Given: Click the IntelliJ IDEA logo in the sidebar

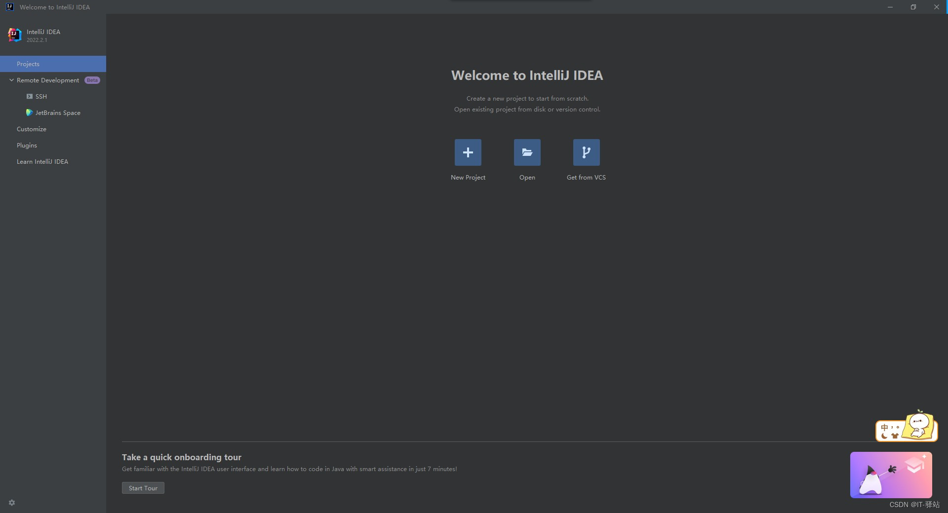Looking at the screenshot, I should 15,35.
